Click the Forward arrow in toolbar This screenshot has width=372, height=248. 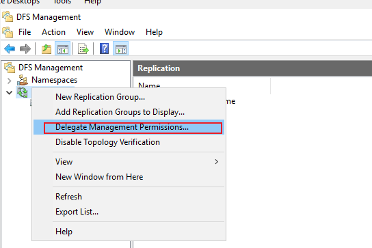pos(25,49)
